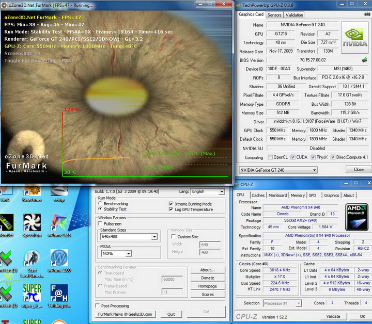Toggle the OpenCL checkbox in GPU-Z

270,157
